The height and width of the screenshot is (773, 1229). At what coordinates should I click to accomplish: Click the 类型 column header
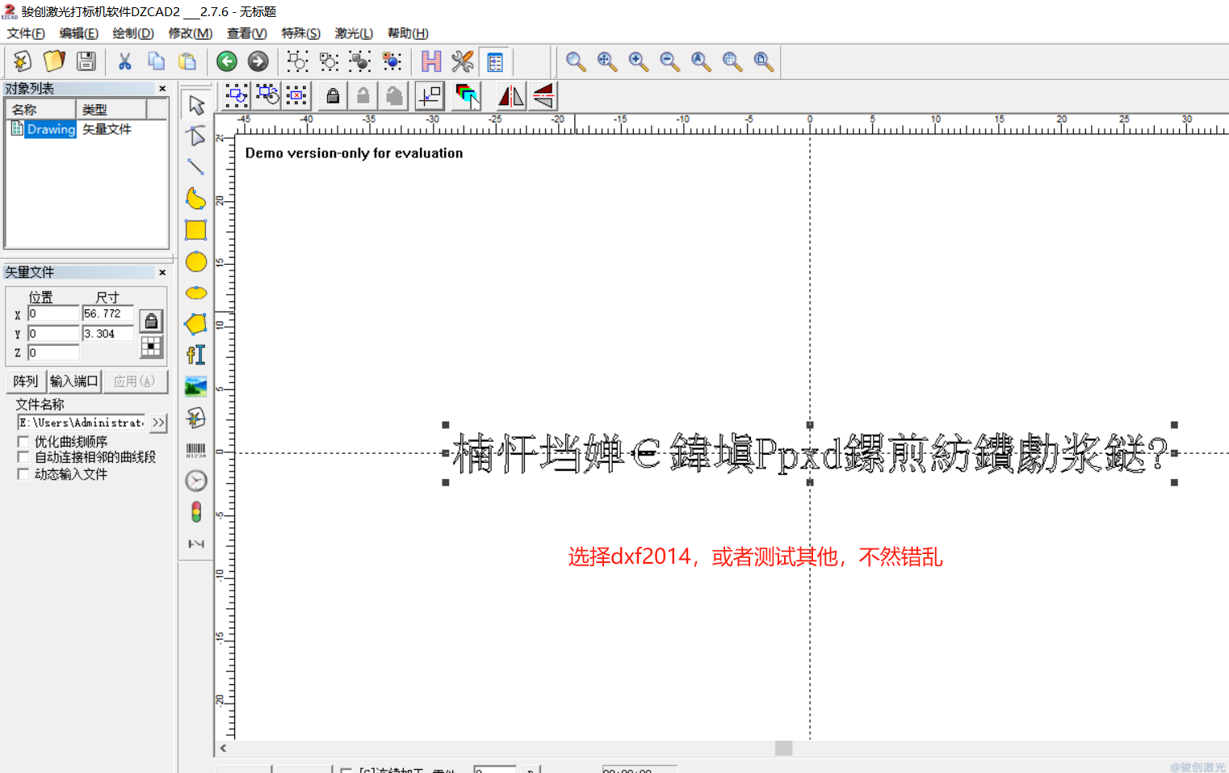pyautogui.click(x=111, y=109)
